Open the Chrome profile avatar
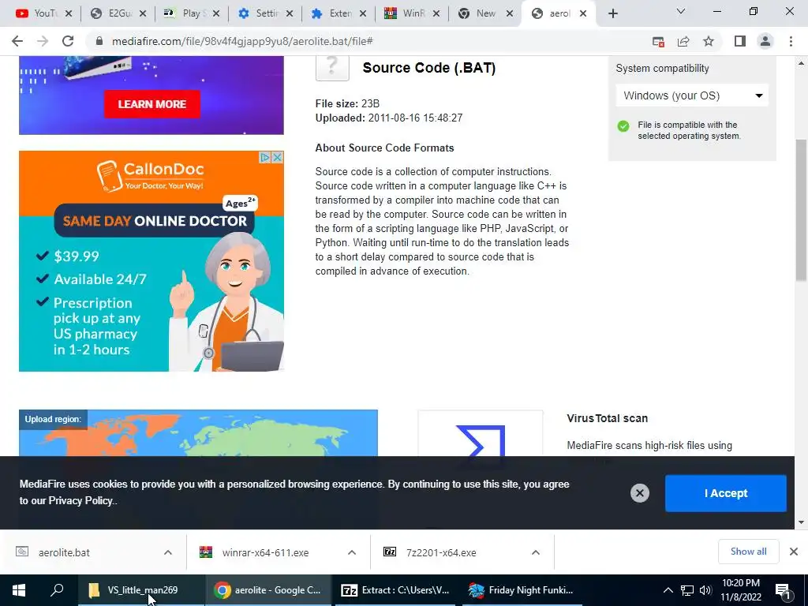 765,41
